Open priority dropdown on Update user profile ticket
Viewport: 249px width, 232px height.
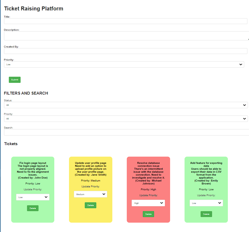90,194
